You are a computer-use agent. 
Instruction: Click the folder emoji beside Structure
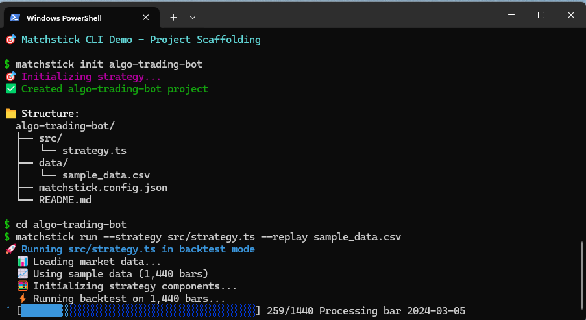[x=11, y=114]
